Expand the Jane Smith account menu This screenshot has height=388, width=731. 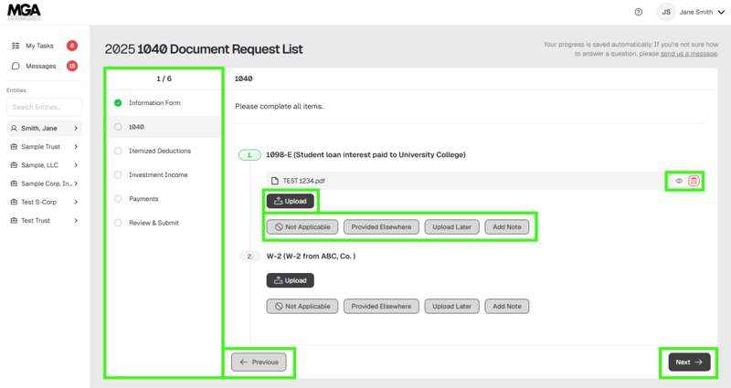721,12
